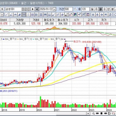Image resolution: width=116 pixels, height=116 pixels.
Task: Switch chart period to 일 (daily)
Action: coord(92,9)
